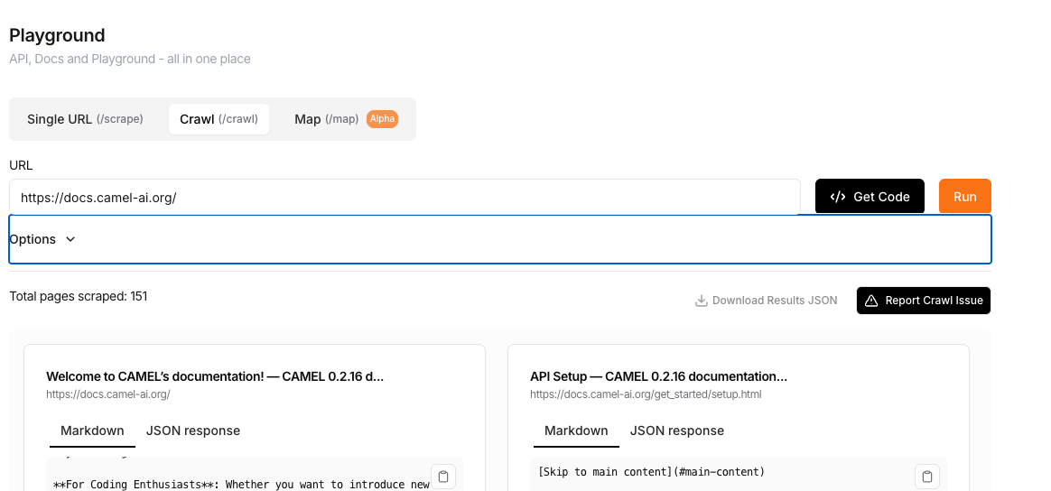Open JSON response tab in API Setup card

[x=677, y=431]
